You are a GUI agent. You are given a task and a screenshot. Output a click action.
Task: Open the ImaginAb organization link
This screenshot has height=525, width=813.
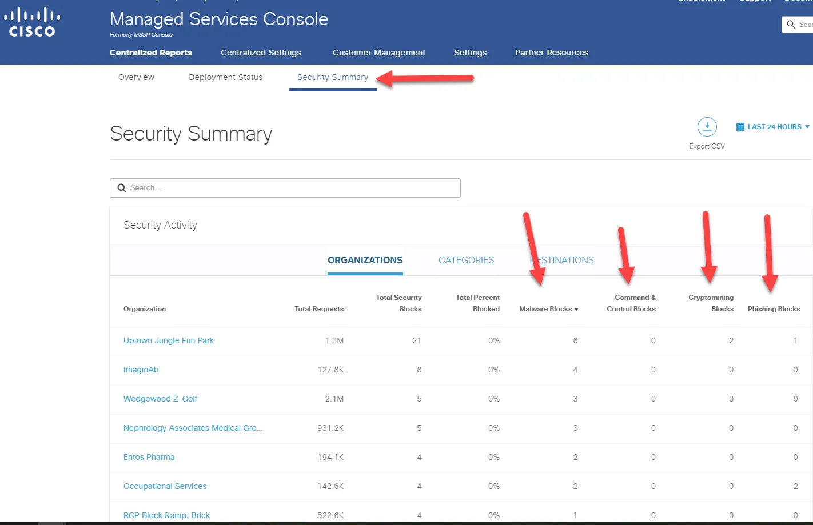click(x=141, y=370)
